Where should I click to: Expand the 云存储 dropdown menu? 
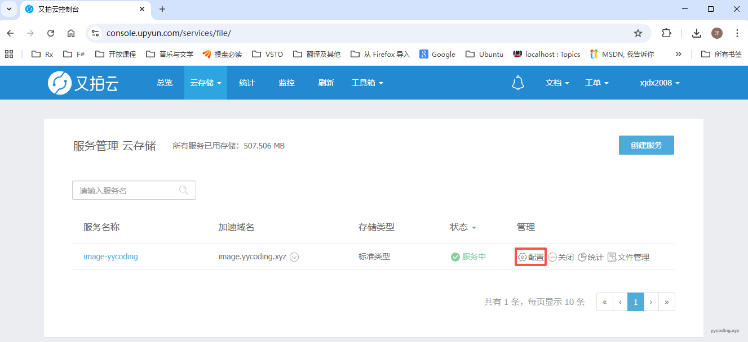click(x=205, y=83)
